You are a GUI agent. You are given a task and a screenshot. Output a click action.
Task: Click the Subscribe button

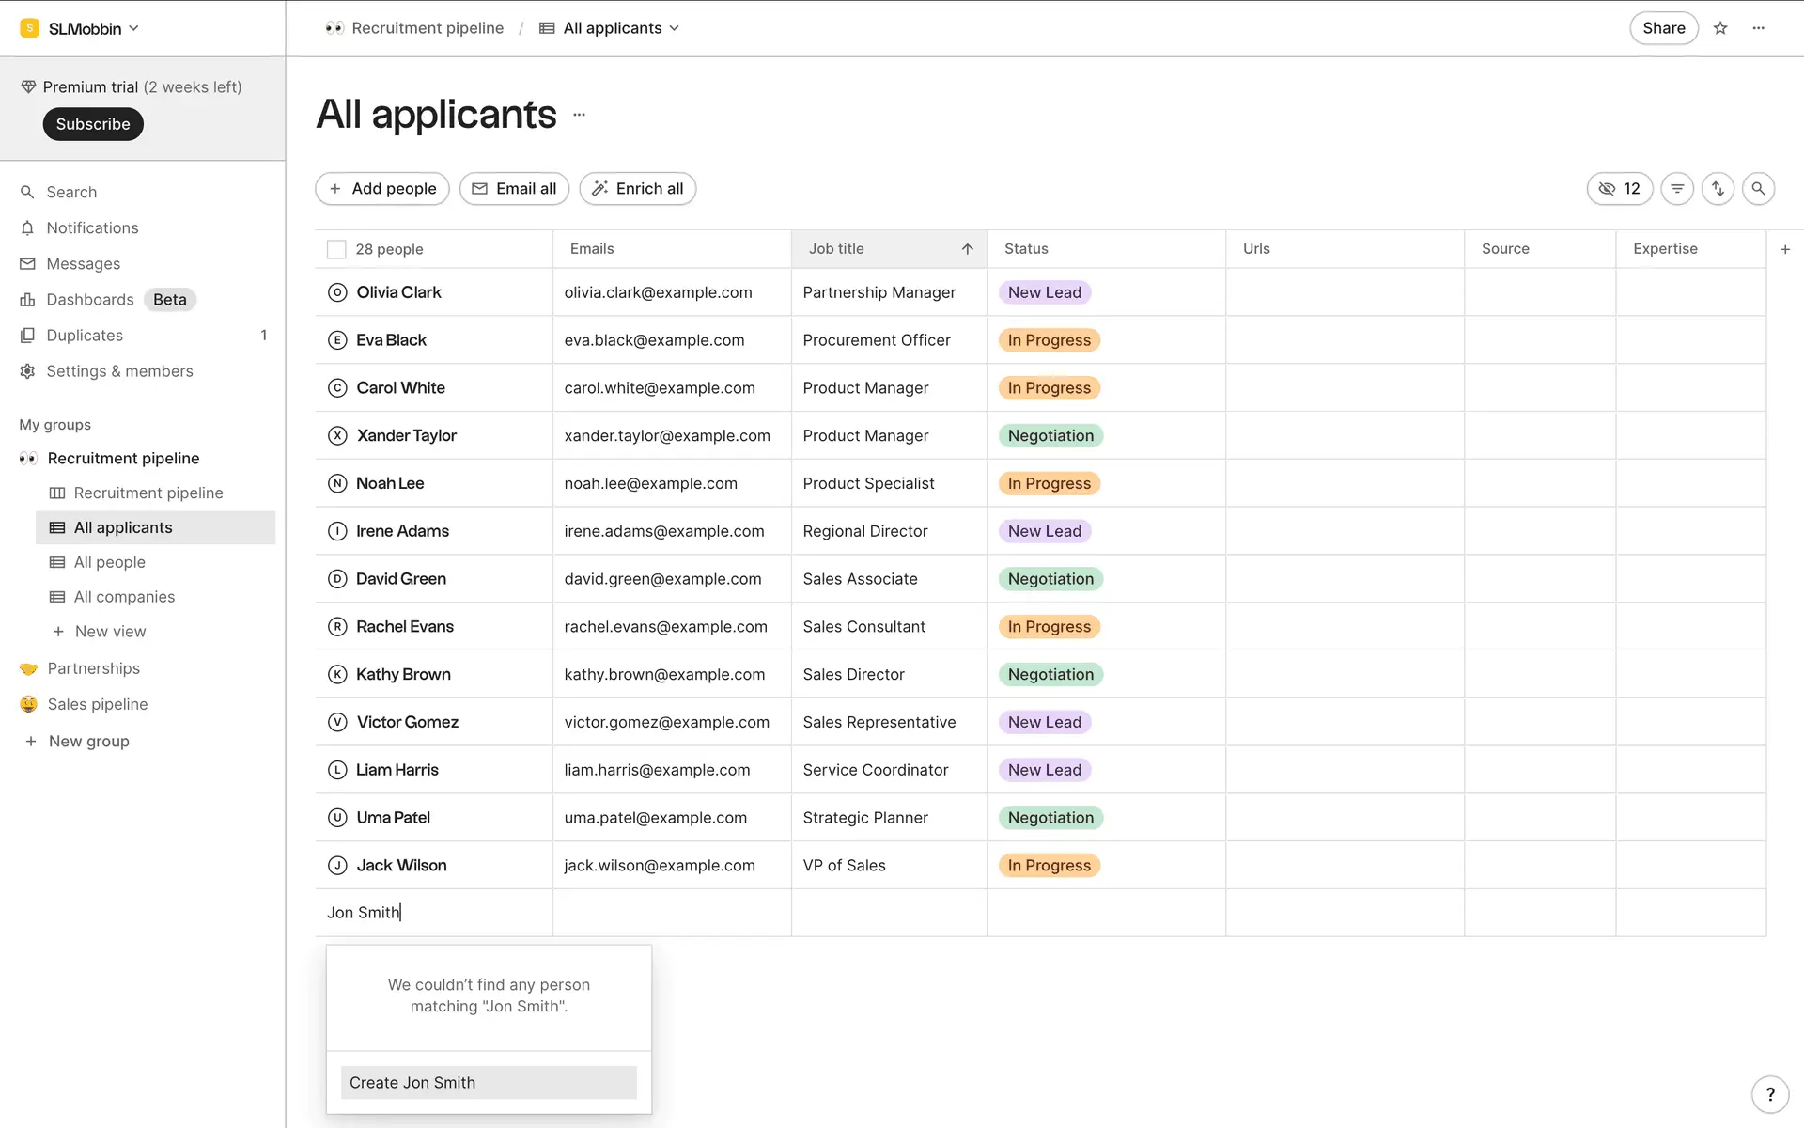[x=93, y=124]
